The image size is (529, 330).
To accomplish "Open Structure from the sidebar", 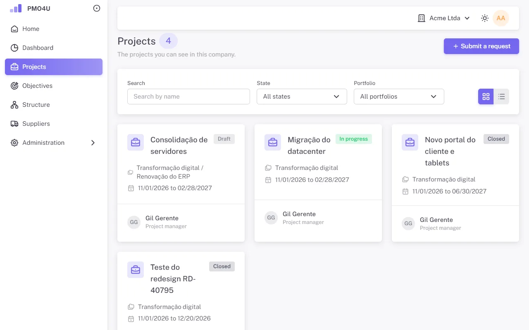I will 54,105.
